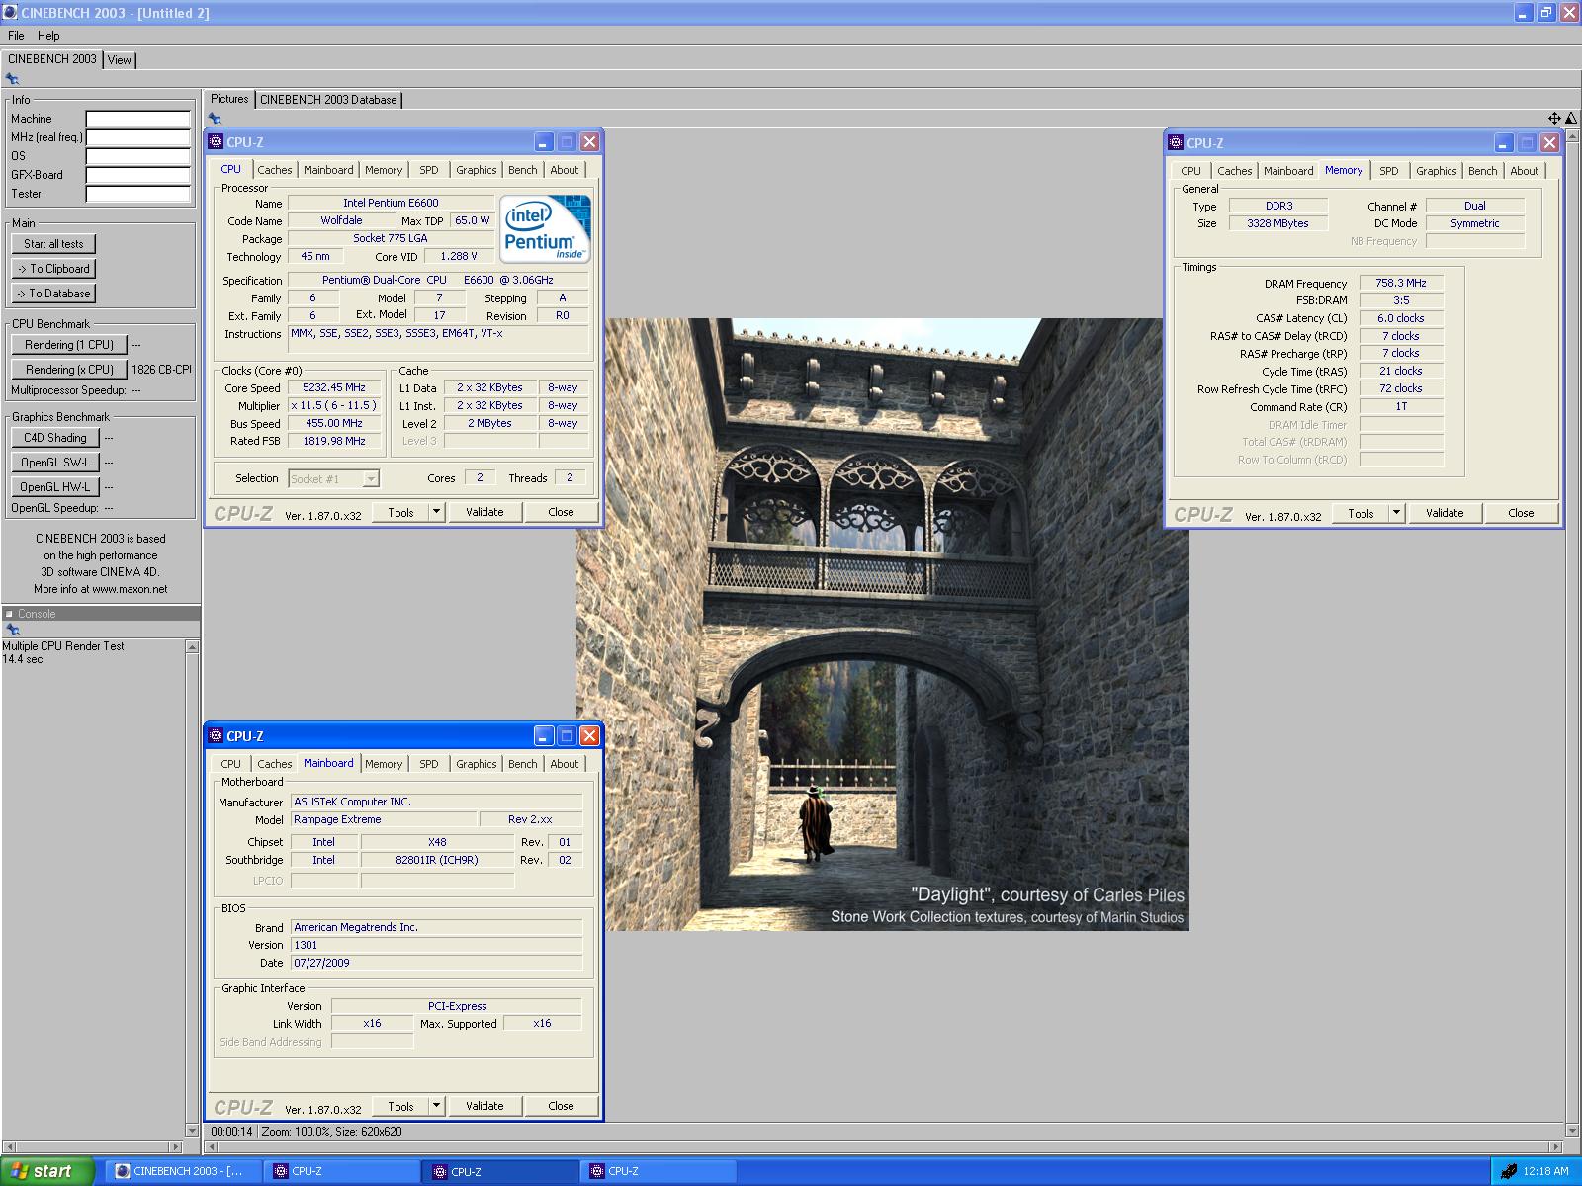Click the Intel Pentium inside logo
Viewport: 1582px width, 1186px height.
546,229
